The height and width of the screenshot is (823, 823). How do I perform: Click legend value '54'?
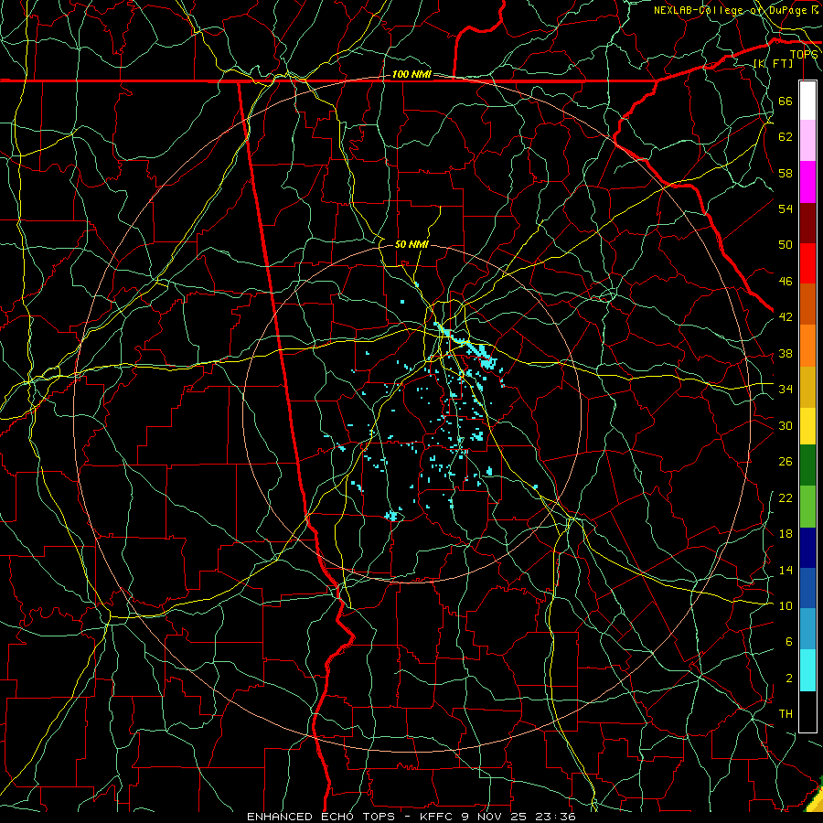tap(786, 208)
